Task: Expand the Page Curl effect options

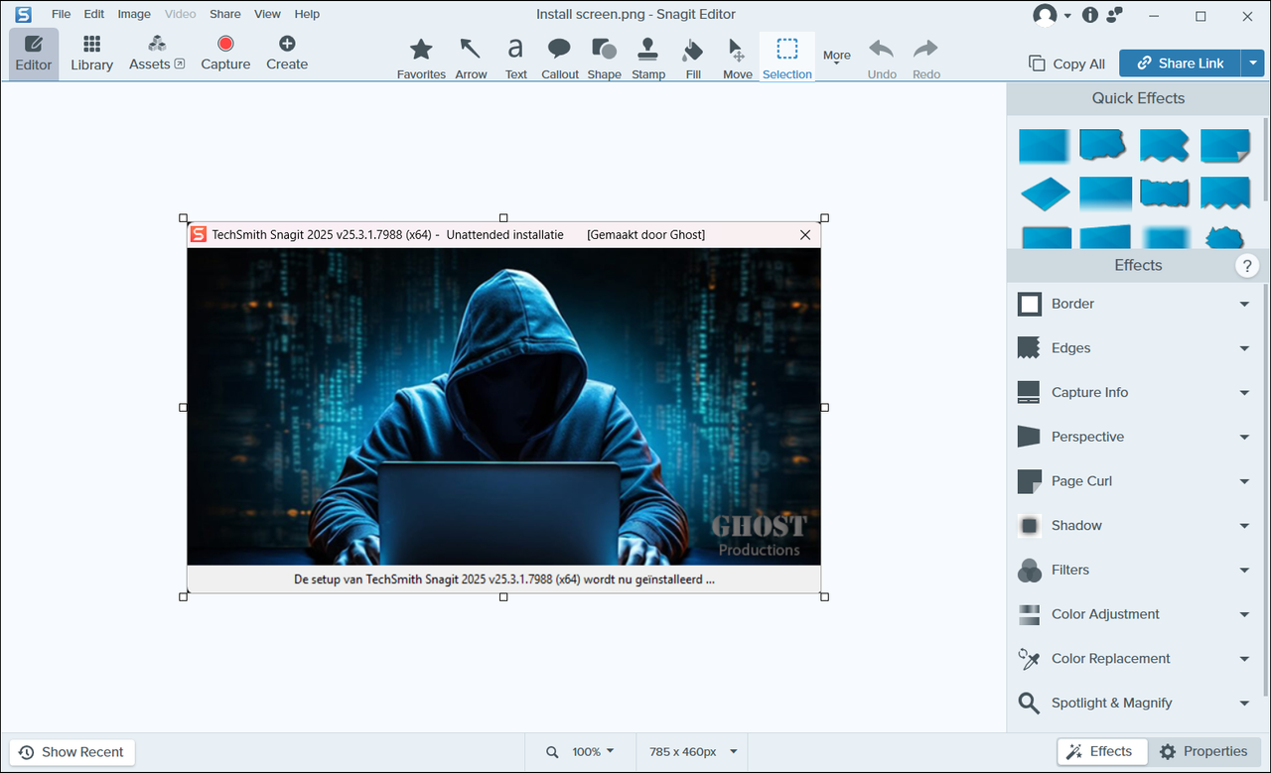Action: [1244, 481]
